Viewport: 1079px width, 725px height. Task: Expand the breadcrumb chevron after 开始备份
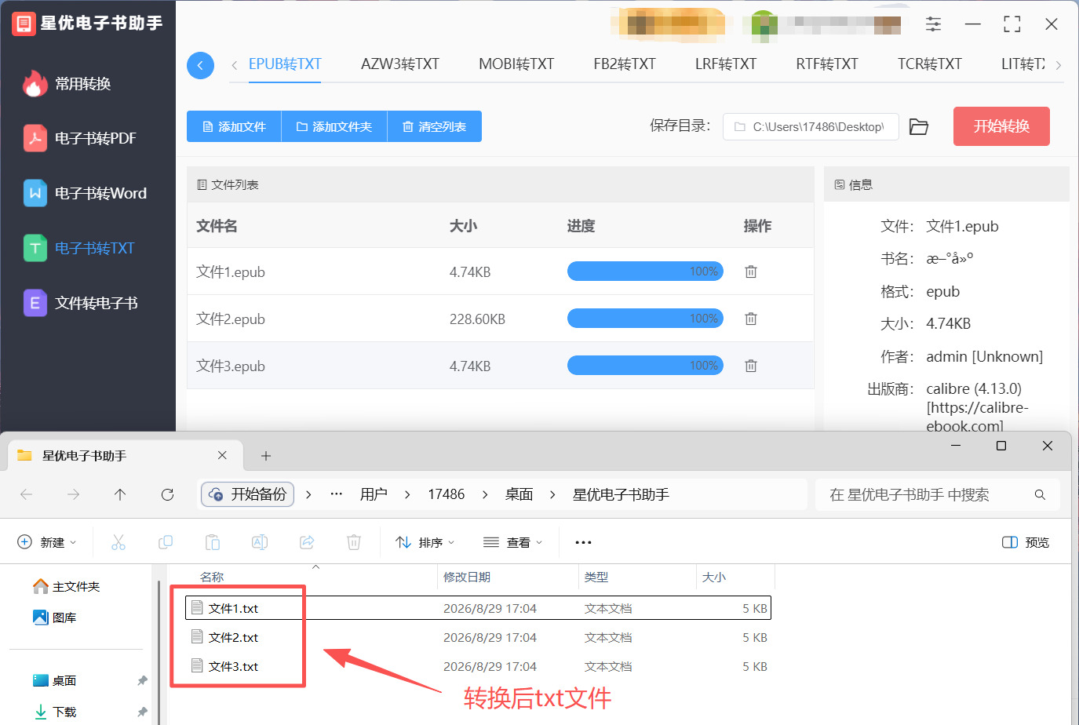(x=308, y=494)
